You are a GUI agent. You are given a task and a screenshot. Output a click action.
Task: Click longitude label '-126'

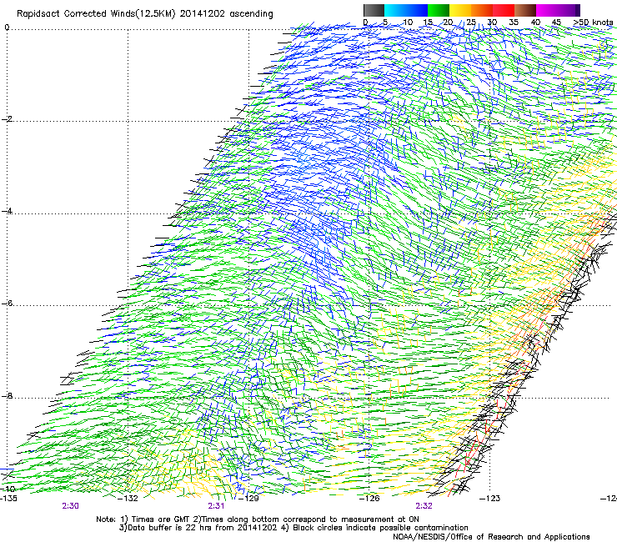[x=369, y=499]
